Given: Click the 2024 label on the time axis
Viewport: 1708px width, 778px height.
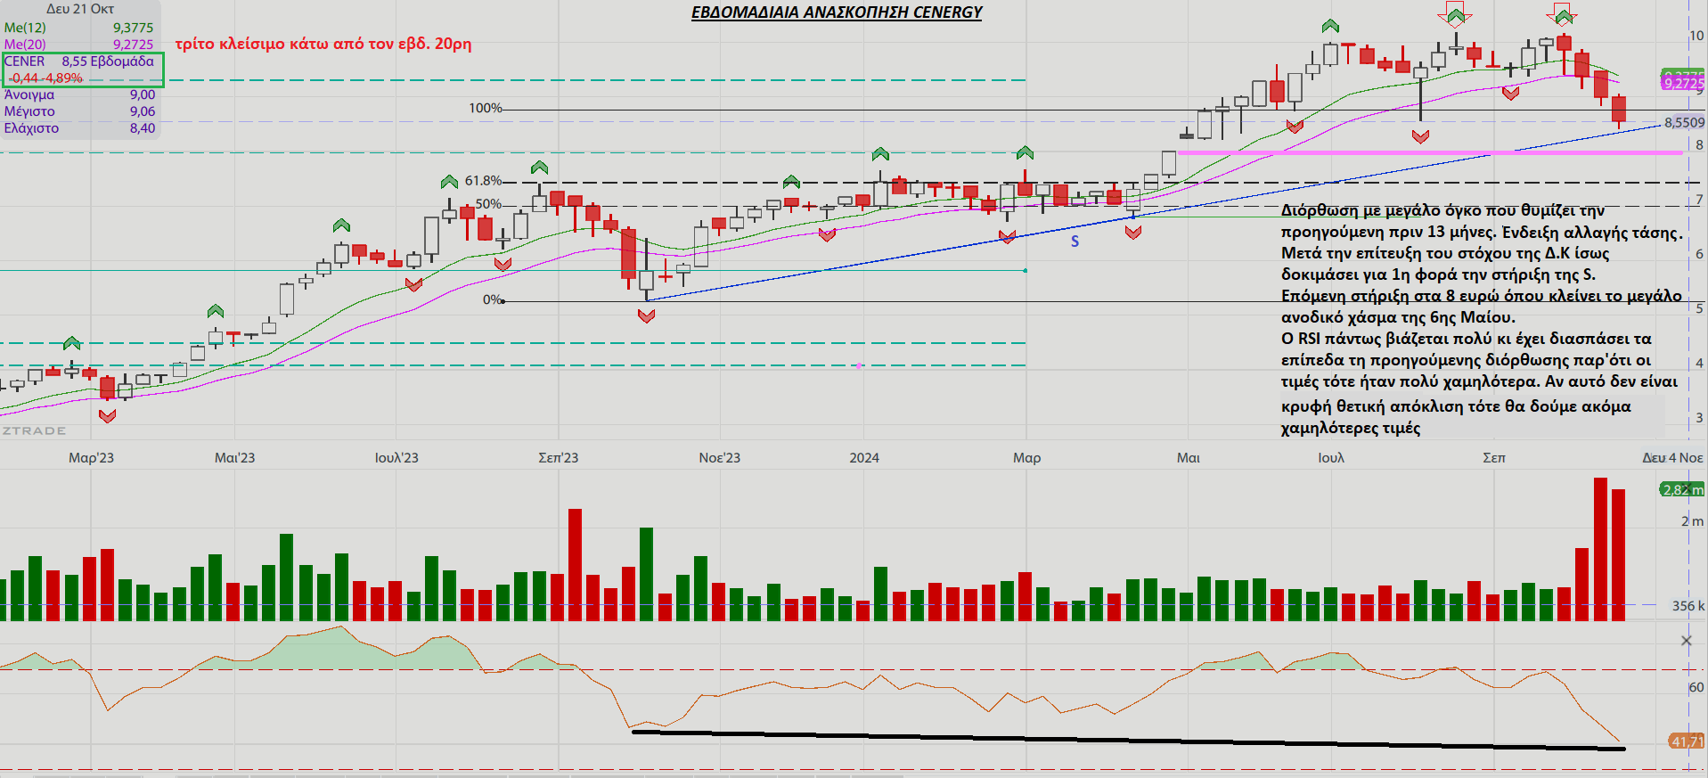Looking at the screenshot, I should (864, 458).
